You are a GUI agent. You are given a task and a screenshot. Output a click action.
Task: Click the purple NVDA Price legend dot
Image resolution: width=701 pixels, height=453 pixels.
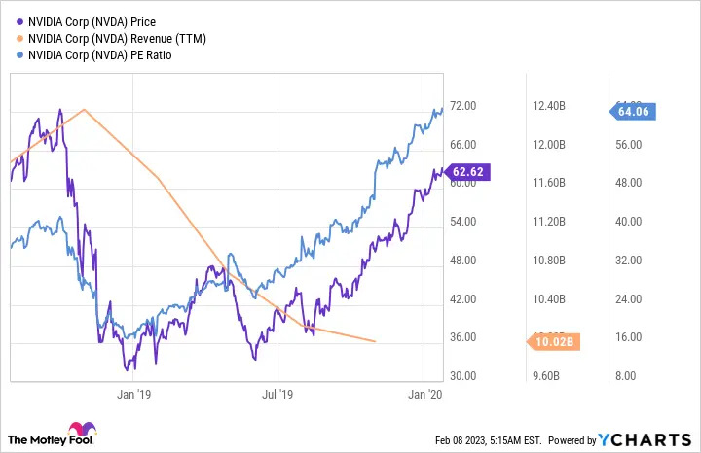pos(19,21)
